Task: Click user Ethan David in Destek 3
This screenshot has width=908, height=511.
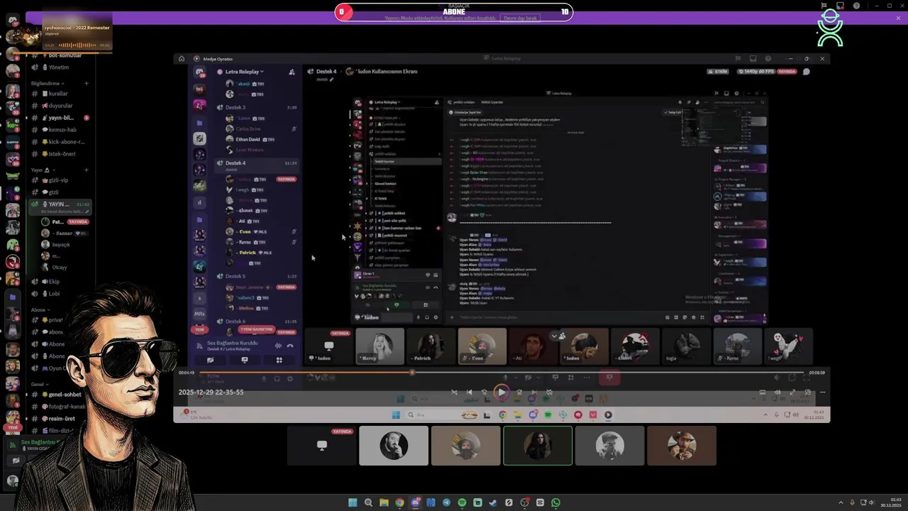Action: [x=250, y=139]
